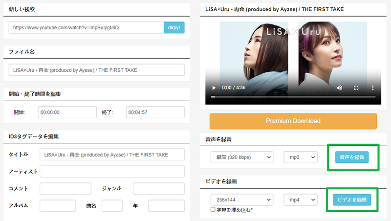Screen dimensions: 391x221
Task: Open the 256x144 video resolution dropdown
Action: [x=241, y=199]
